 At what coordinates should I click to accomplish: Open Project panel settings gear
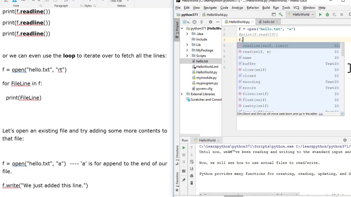211,22
